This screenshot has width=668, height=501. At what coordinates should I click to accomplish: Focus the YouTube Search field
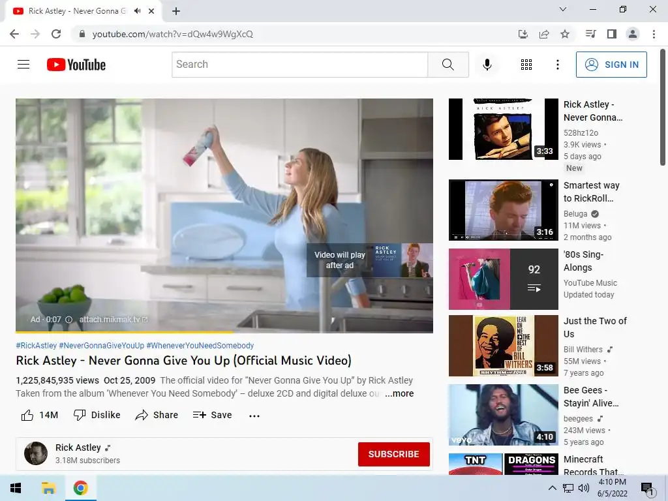(x=300, y=65)
